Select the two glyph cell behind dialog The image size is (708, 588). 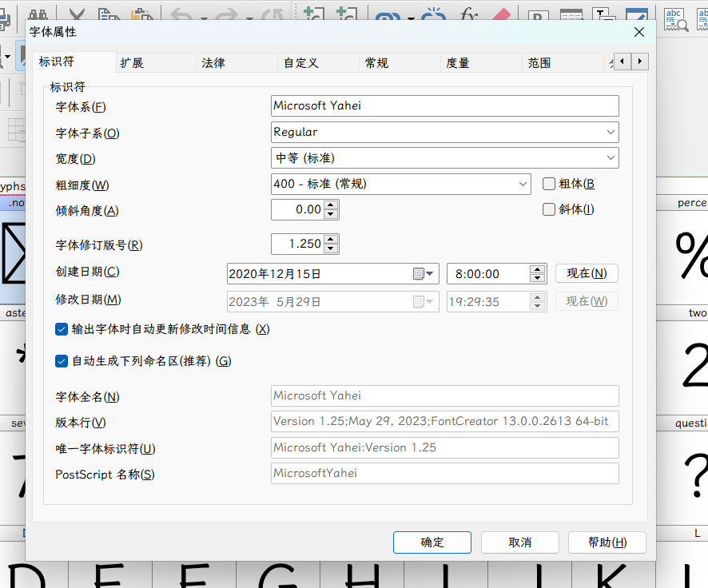click(x=682, y=361)
